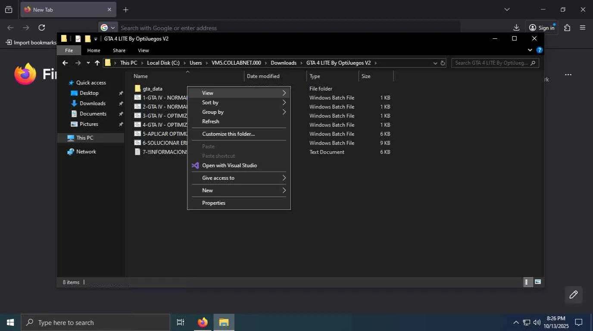Screen dimensions: 593x331
Task: Open the Explorer address bar history dropdown
Action: [435, 63]
